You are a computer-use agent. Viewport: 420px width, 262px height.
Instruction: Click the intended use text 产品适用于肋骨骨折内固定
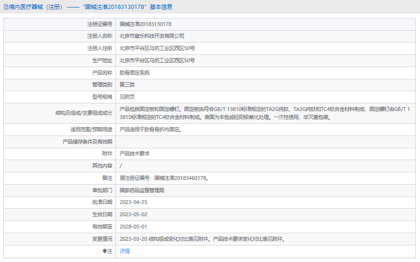(150, 129)
